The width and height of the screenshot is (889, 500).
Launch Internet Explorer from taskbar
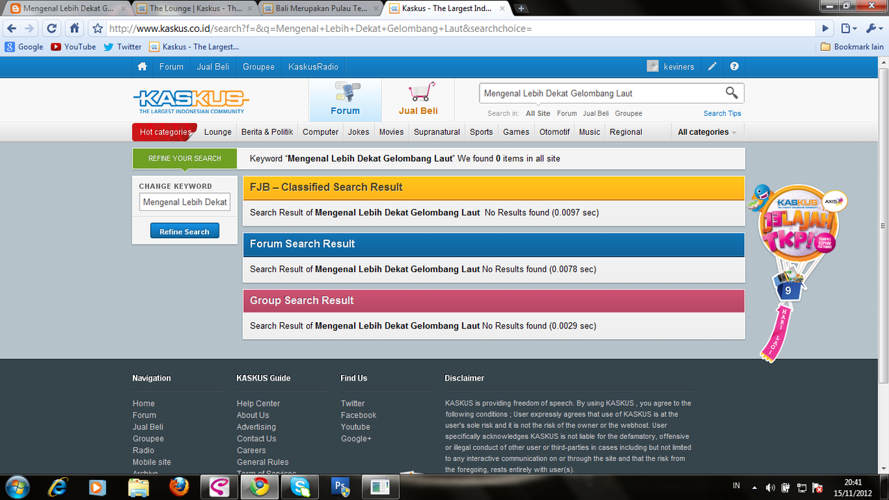click(x=58, y=486)
